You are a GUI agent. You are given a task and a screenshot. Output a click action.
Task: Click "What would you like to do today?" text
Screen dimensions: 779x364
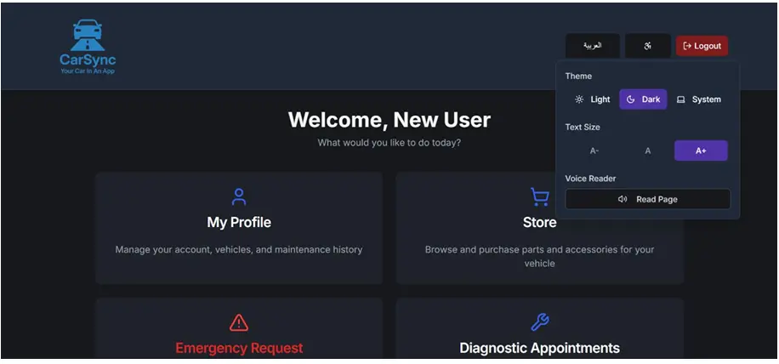[389, 143]
